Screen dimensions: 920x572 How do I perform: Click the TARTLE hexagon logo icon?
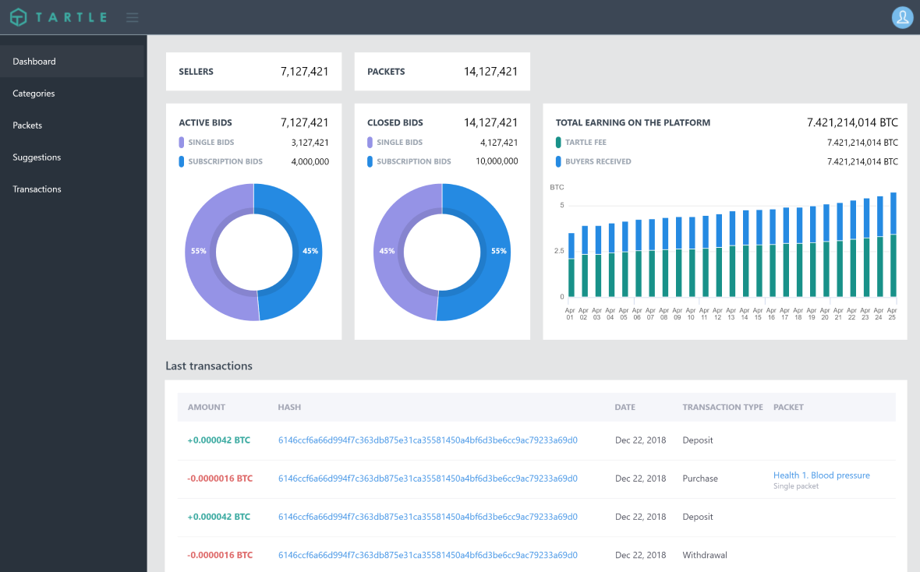(18, 16)
